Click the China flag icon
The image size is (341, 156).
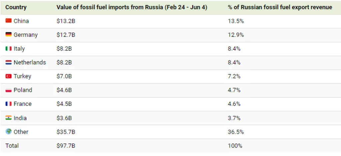pos(9,21)
